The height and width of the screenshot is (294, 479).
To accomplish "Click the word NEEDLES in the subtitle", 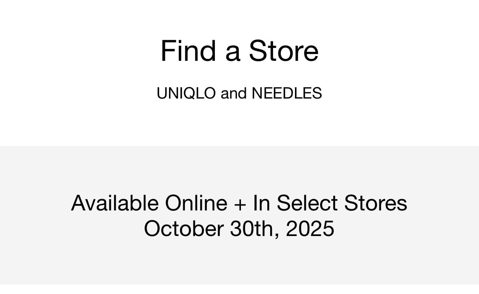I will tap(287, 94).
